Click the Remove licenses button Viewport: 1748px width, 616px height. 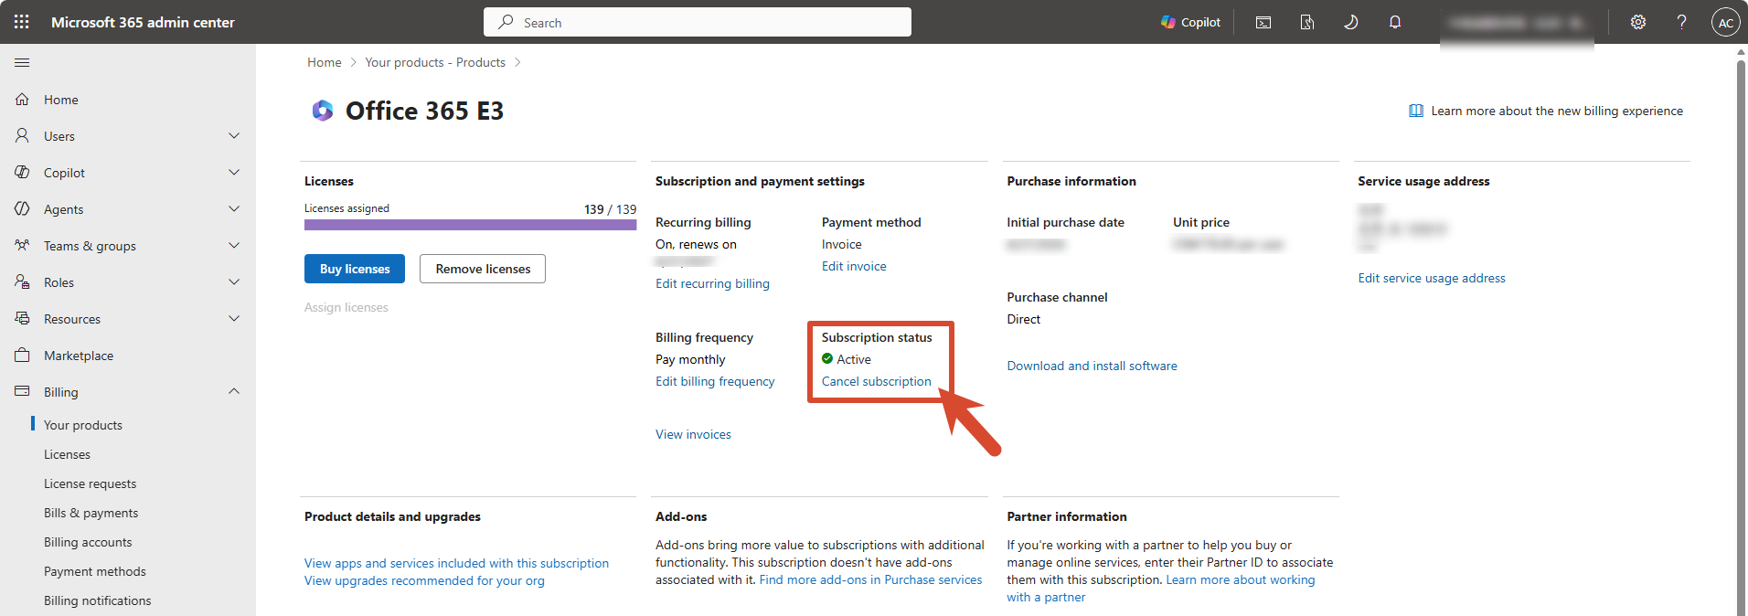483,269
